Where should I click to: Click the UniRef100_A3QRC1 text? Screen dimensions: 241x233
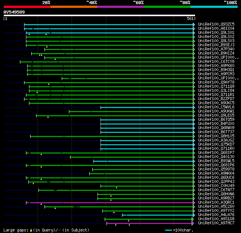(216, 203)
